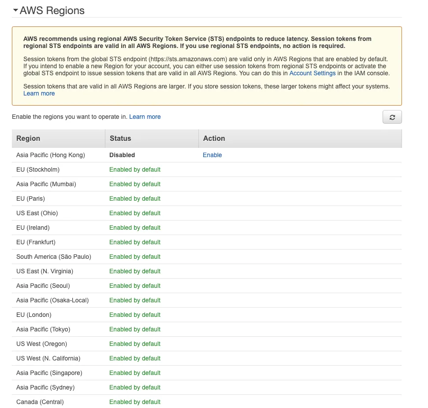This screenshot has width=428, height=408.
Task: Refresh the regions list
Action: pyautogui.click(x=392, y=117)
